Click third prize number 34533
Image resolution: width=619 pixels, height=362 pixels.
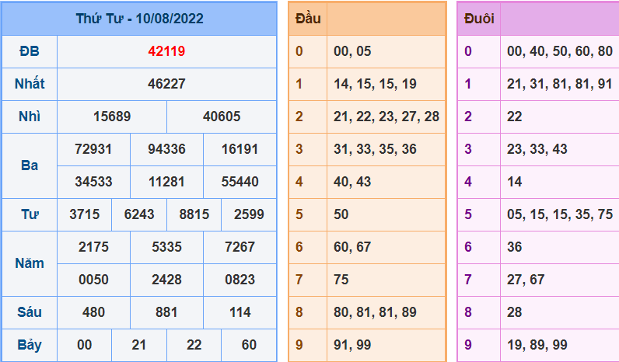coord(93,182)
